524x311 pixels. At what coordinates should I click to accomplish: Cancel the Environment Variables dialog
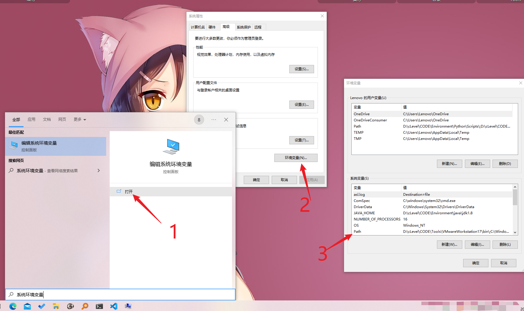point(504,263)
